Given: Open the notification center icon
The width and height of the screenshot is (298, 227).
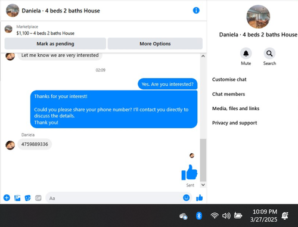Looking at the screenshot, I should pyautogui.click(x=285, y=216).
